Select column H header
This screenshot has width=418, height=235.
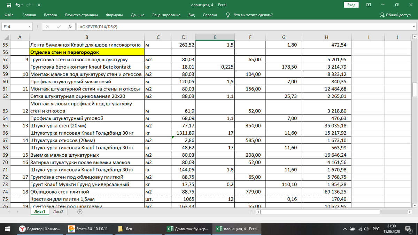click(326, 37)
